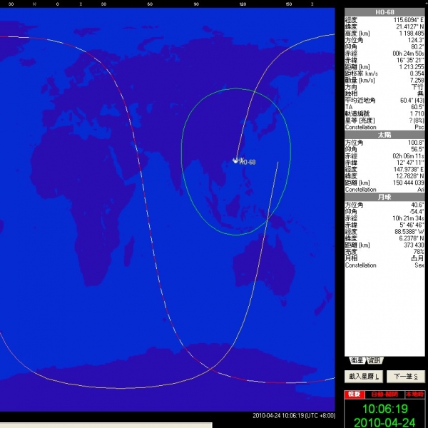428x428 pixels.
Task: Select the 軌道編號 orbit number row
Action: [x=384, y=113]
